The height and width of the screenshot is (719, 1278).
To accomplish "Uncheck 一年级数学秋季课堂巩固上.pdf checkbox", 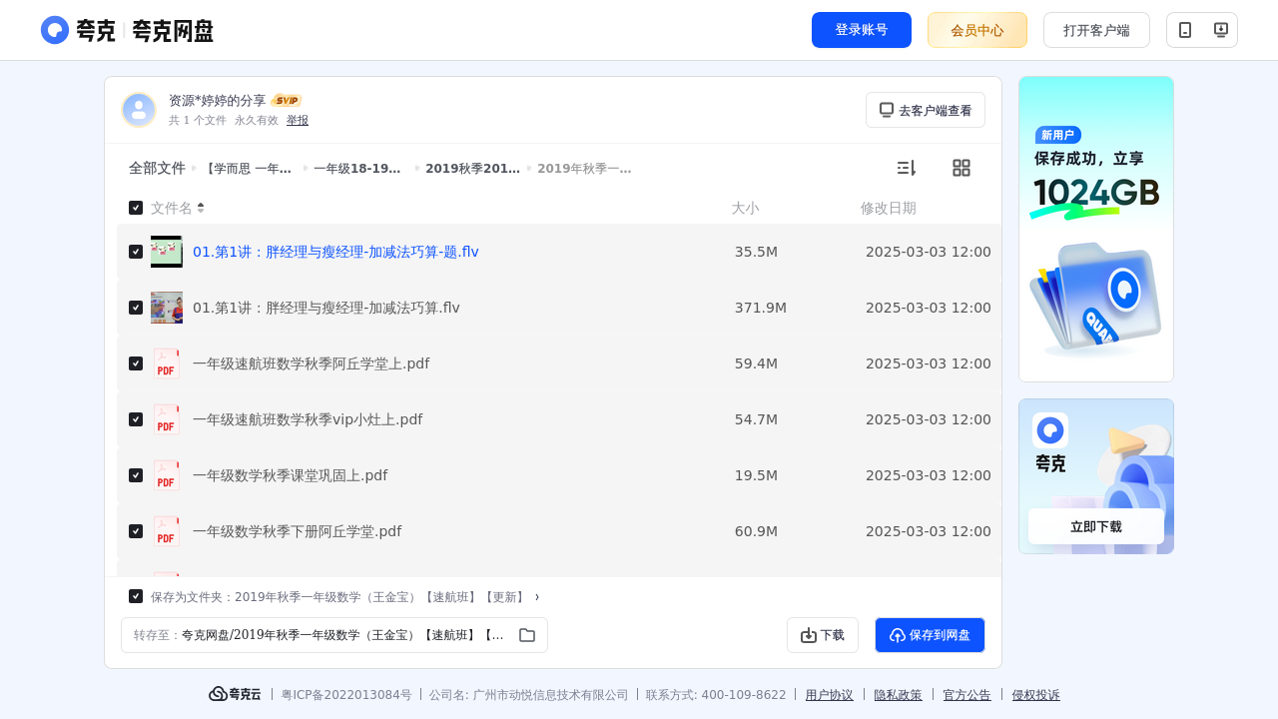I will (136, 475).
